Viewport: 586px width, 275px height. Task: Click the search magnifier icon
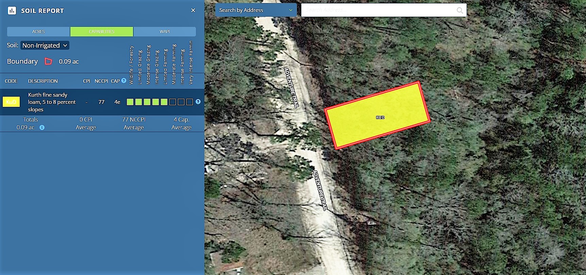tap(459, 10)
